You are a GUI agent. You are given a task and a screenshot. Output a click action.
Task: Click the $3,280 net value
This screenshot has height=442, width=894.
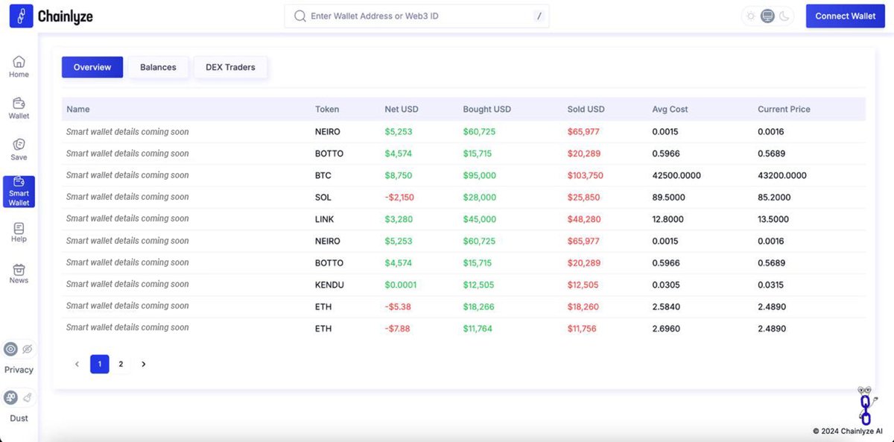pos(399,219)
